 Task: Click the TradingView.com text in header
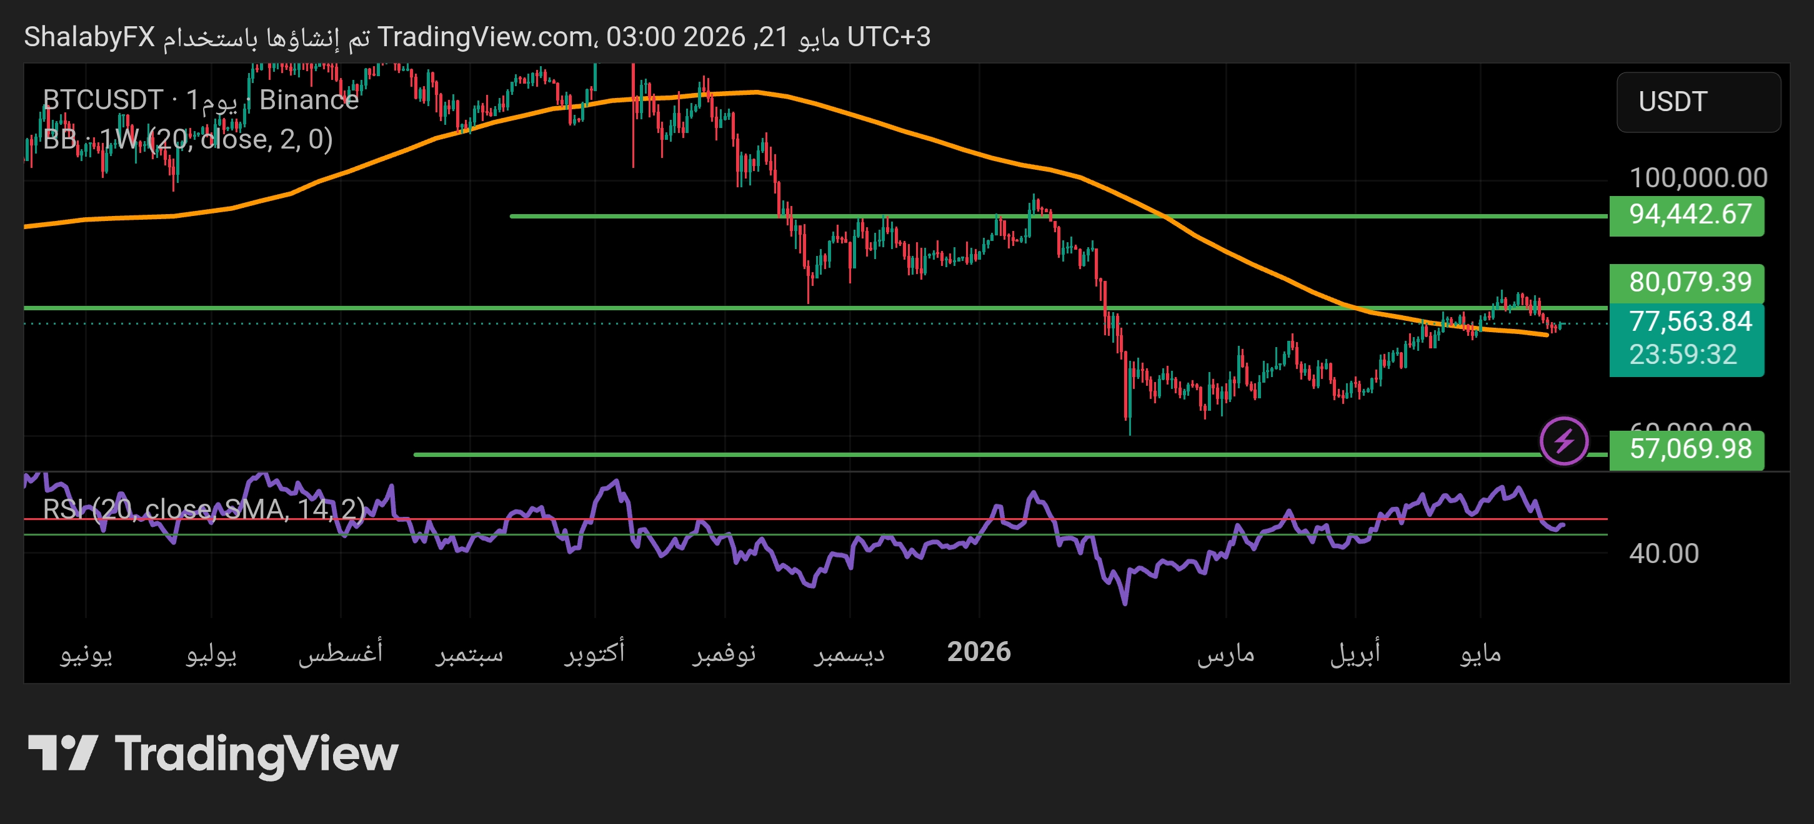click(x=487, y=37)
